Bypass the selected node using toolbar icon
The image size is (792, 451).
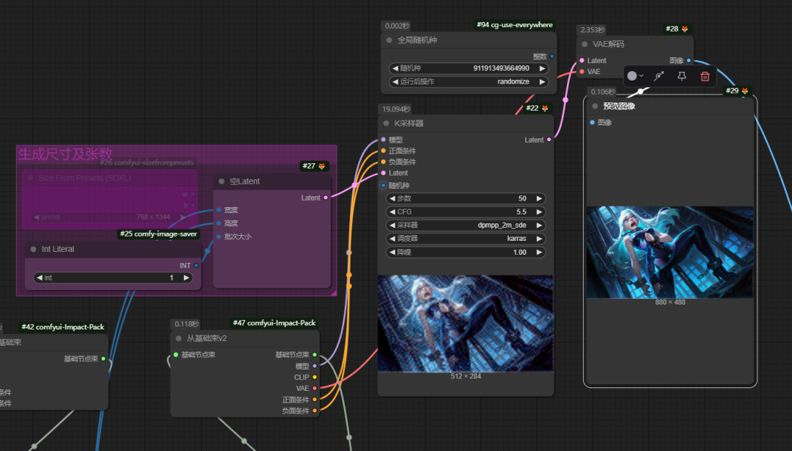tap(659, 76)
